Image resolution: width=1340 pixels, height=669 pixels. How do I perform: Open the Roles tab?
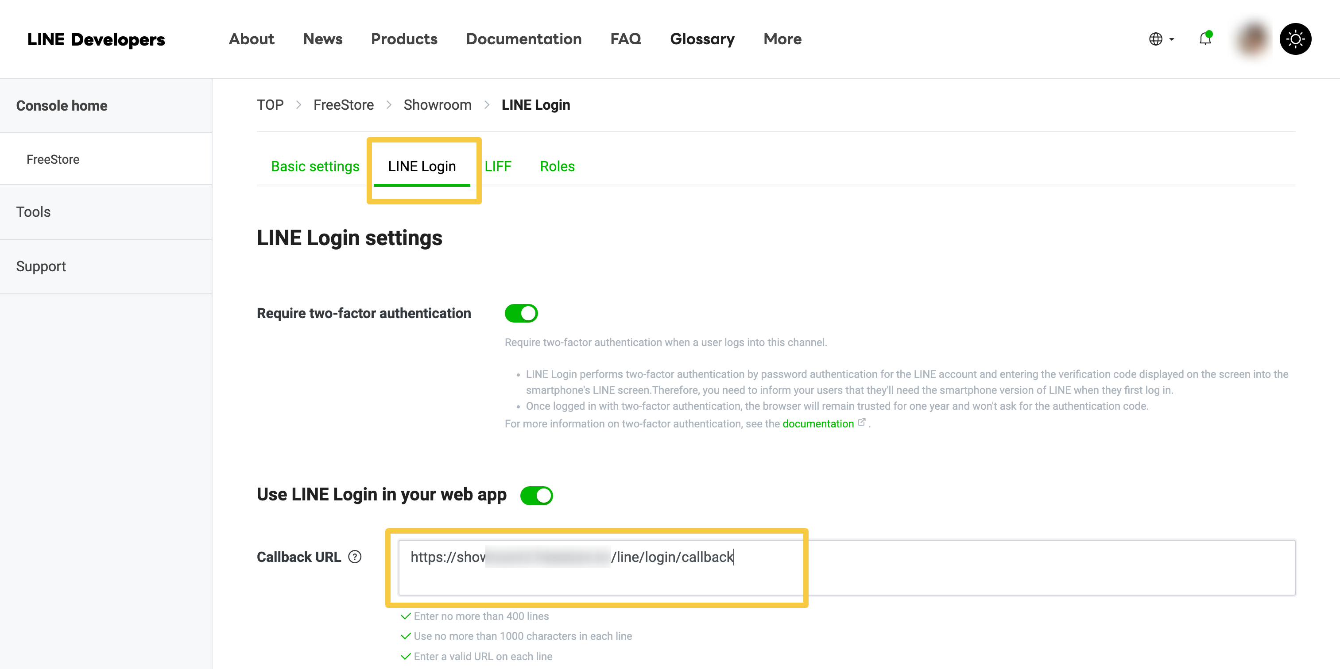click(557, 166)
